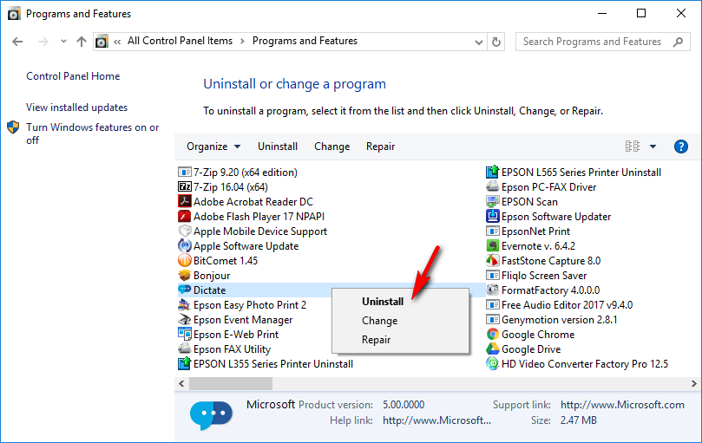Screen dimensions: 702x443
Task: Select the FastStone Capture 8.0 icon
Action: tap(493, 261)
